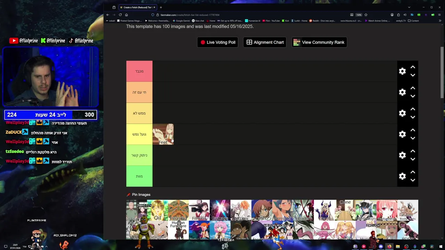
Task: Move the מוות tier up
Action: pos(413,172)
